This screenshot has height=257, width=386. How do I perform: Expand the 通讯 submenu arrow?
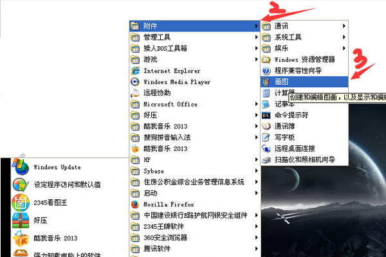point(344,26)
